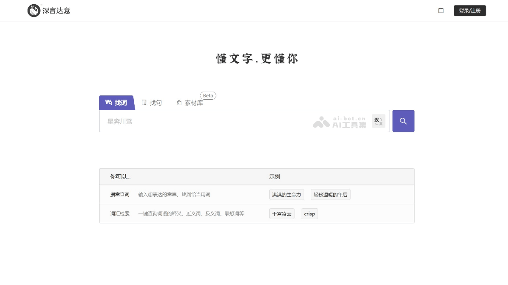
Task: Switch language mode to 英
Action: (381, 123)
